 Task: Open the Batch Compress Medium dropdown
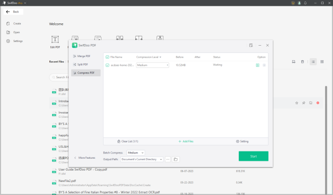pyautogui.click(x=136, y=152)
